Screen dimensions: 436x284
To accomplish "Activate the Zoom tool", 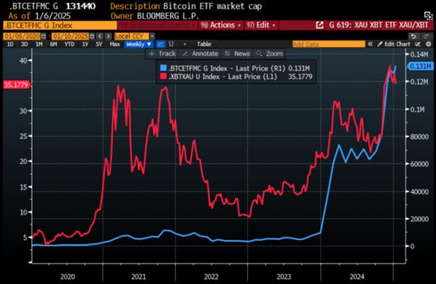I will click(x=269, y=54).
